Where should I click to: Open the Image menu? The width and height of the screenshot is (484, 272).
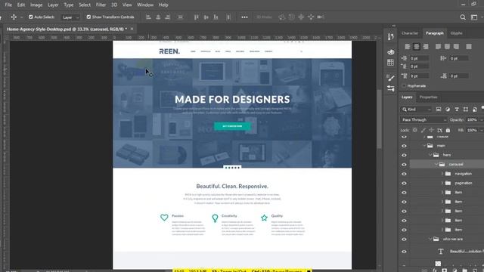pos(36,5)
